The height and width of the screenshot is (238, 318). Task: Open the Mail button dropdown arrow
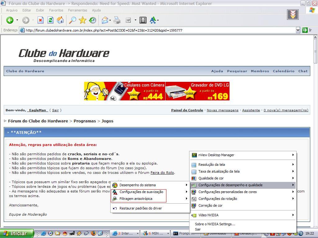click(110, 20)
